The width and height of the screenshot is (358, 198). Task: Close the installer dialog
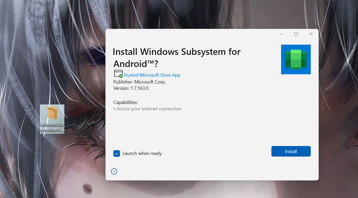[x=311, y=34]
